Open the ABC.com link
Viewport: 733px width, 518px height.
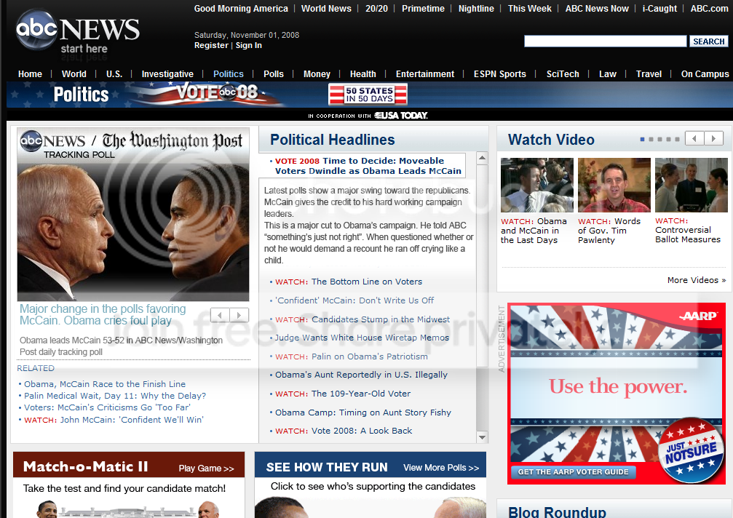click(709, 9)
